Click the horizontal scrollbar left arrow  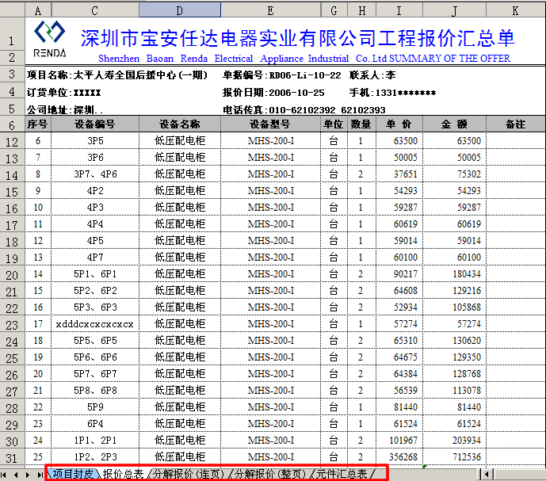(x=487, y=475)
